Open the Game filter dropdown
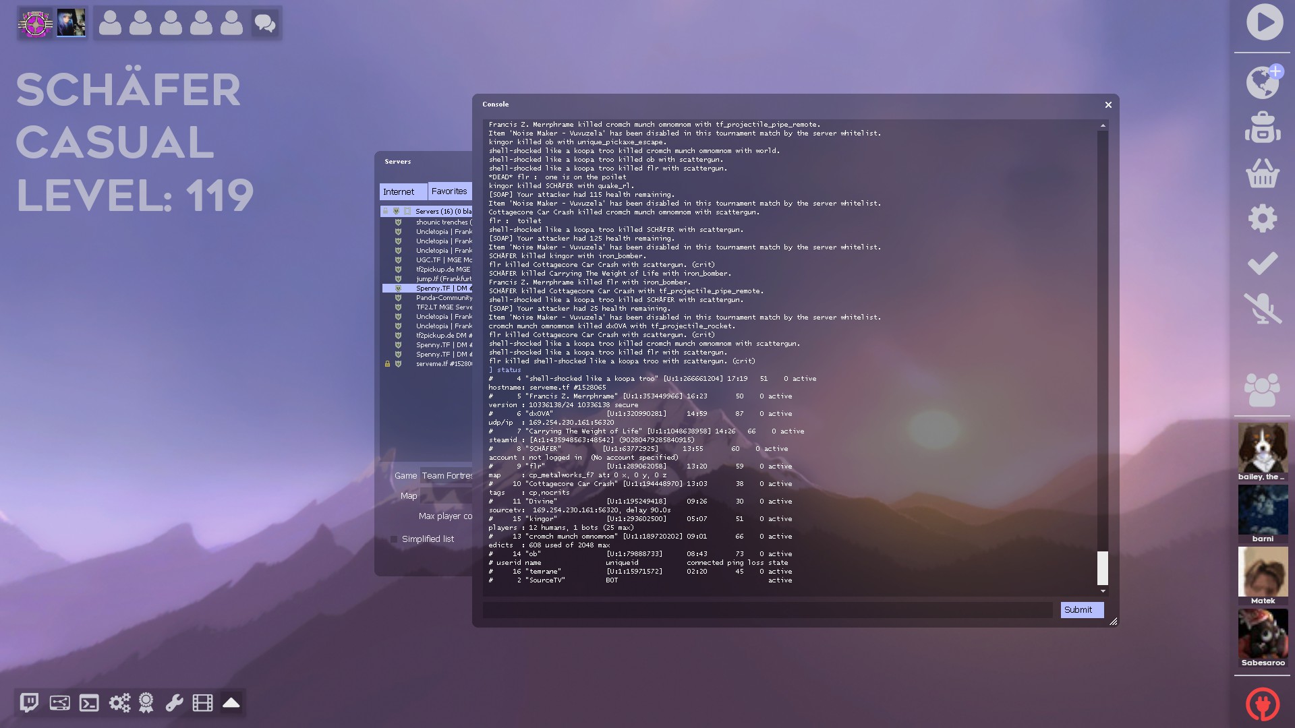 [446, 476]
